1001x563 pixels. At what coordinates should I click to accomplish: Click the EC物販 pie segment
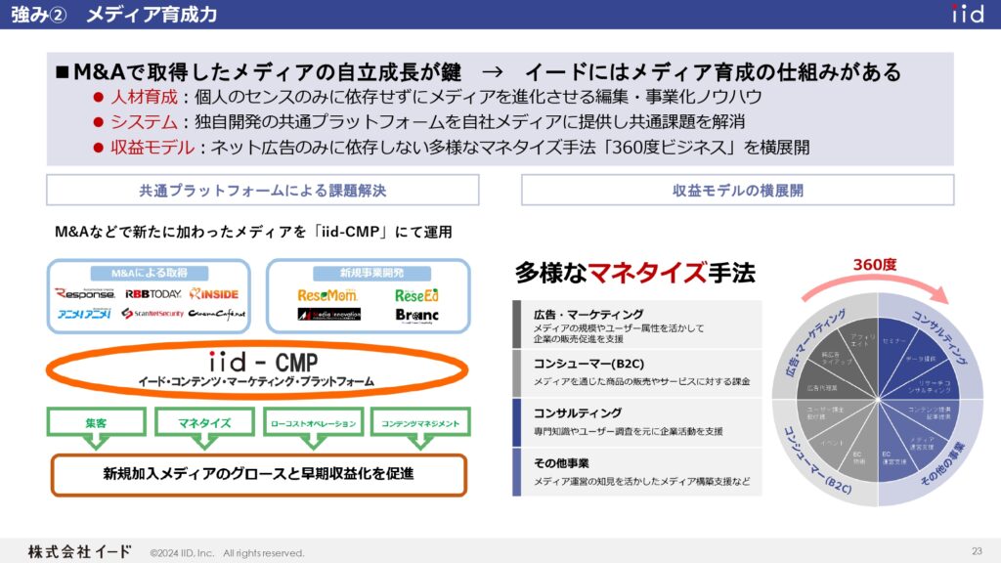(858, 457)
